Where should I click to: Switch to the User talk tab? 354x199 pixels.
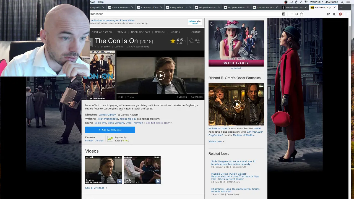point(265,7)
